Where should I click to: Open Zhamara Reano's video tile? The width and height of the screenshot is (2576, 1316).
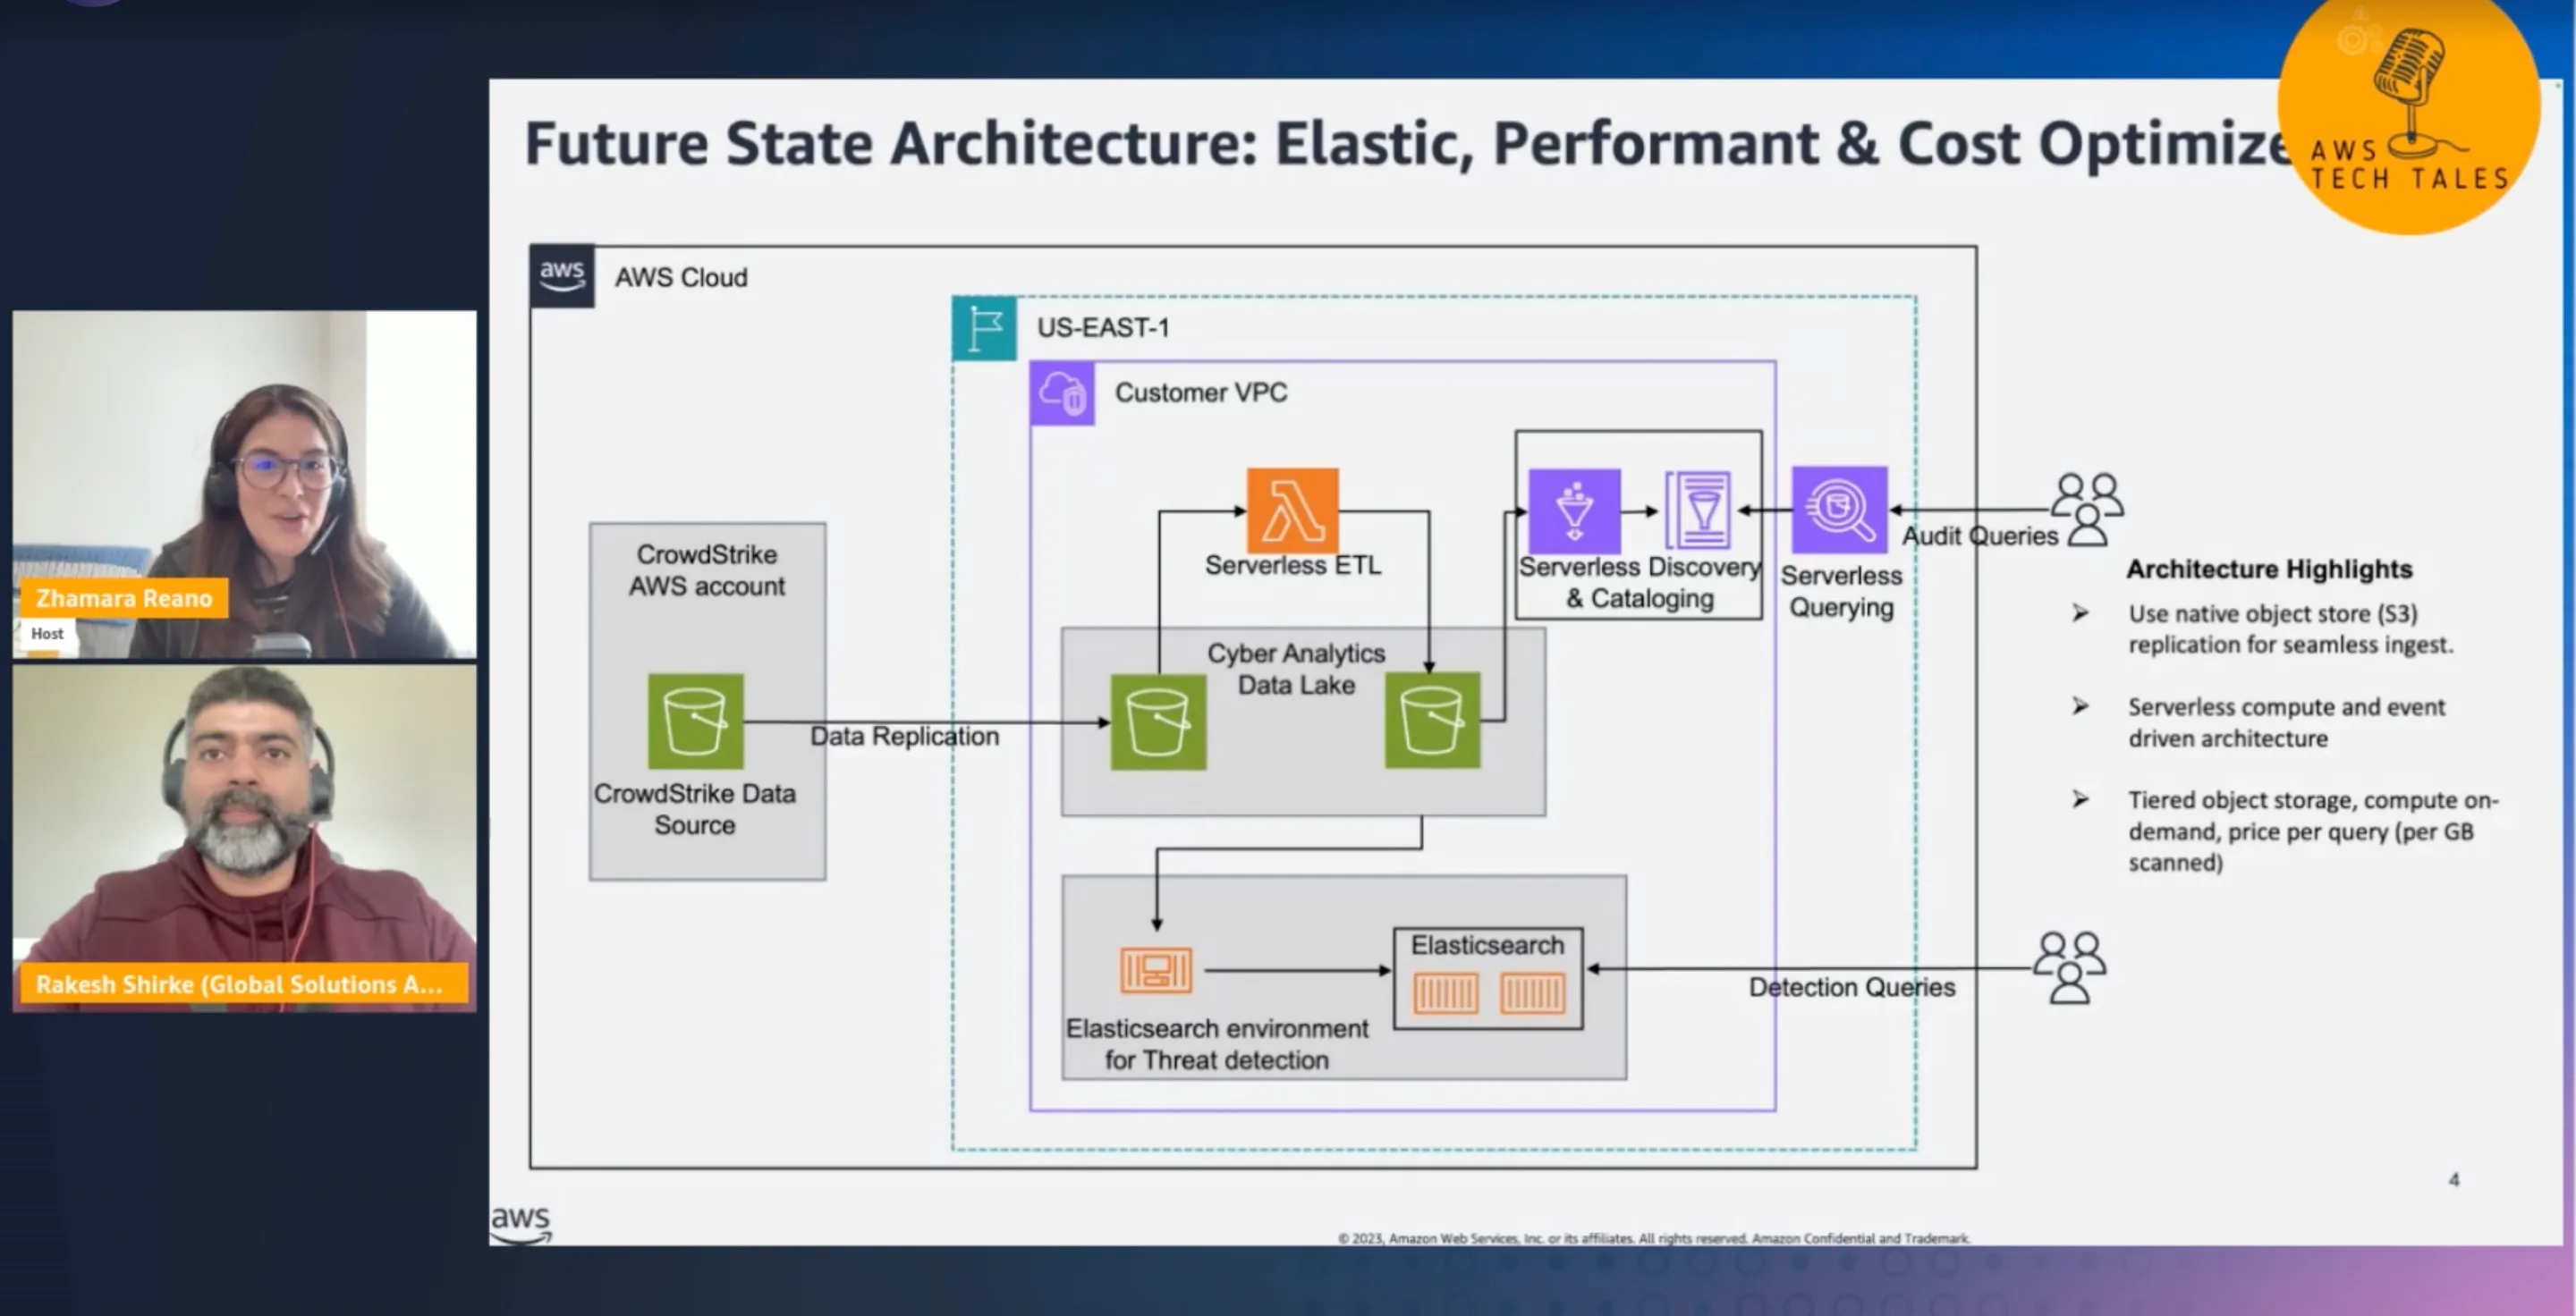tap(244, 484)
